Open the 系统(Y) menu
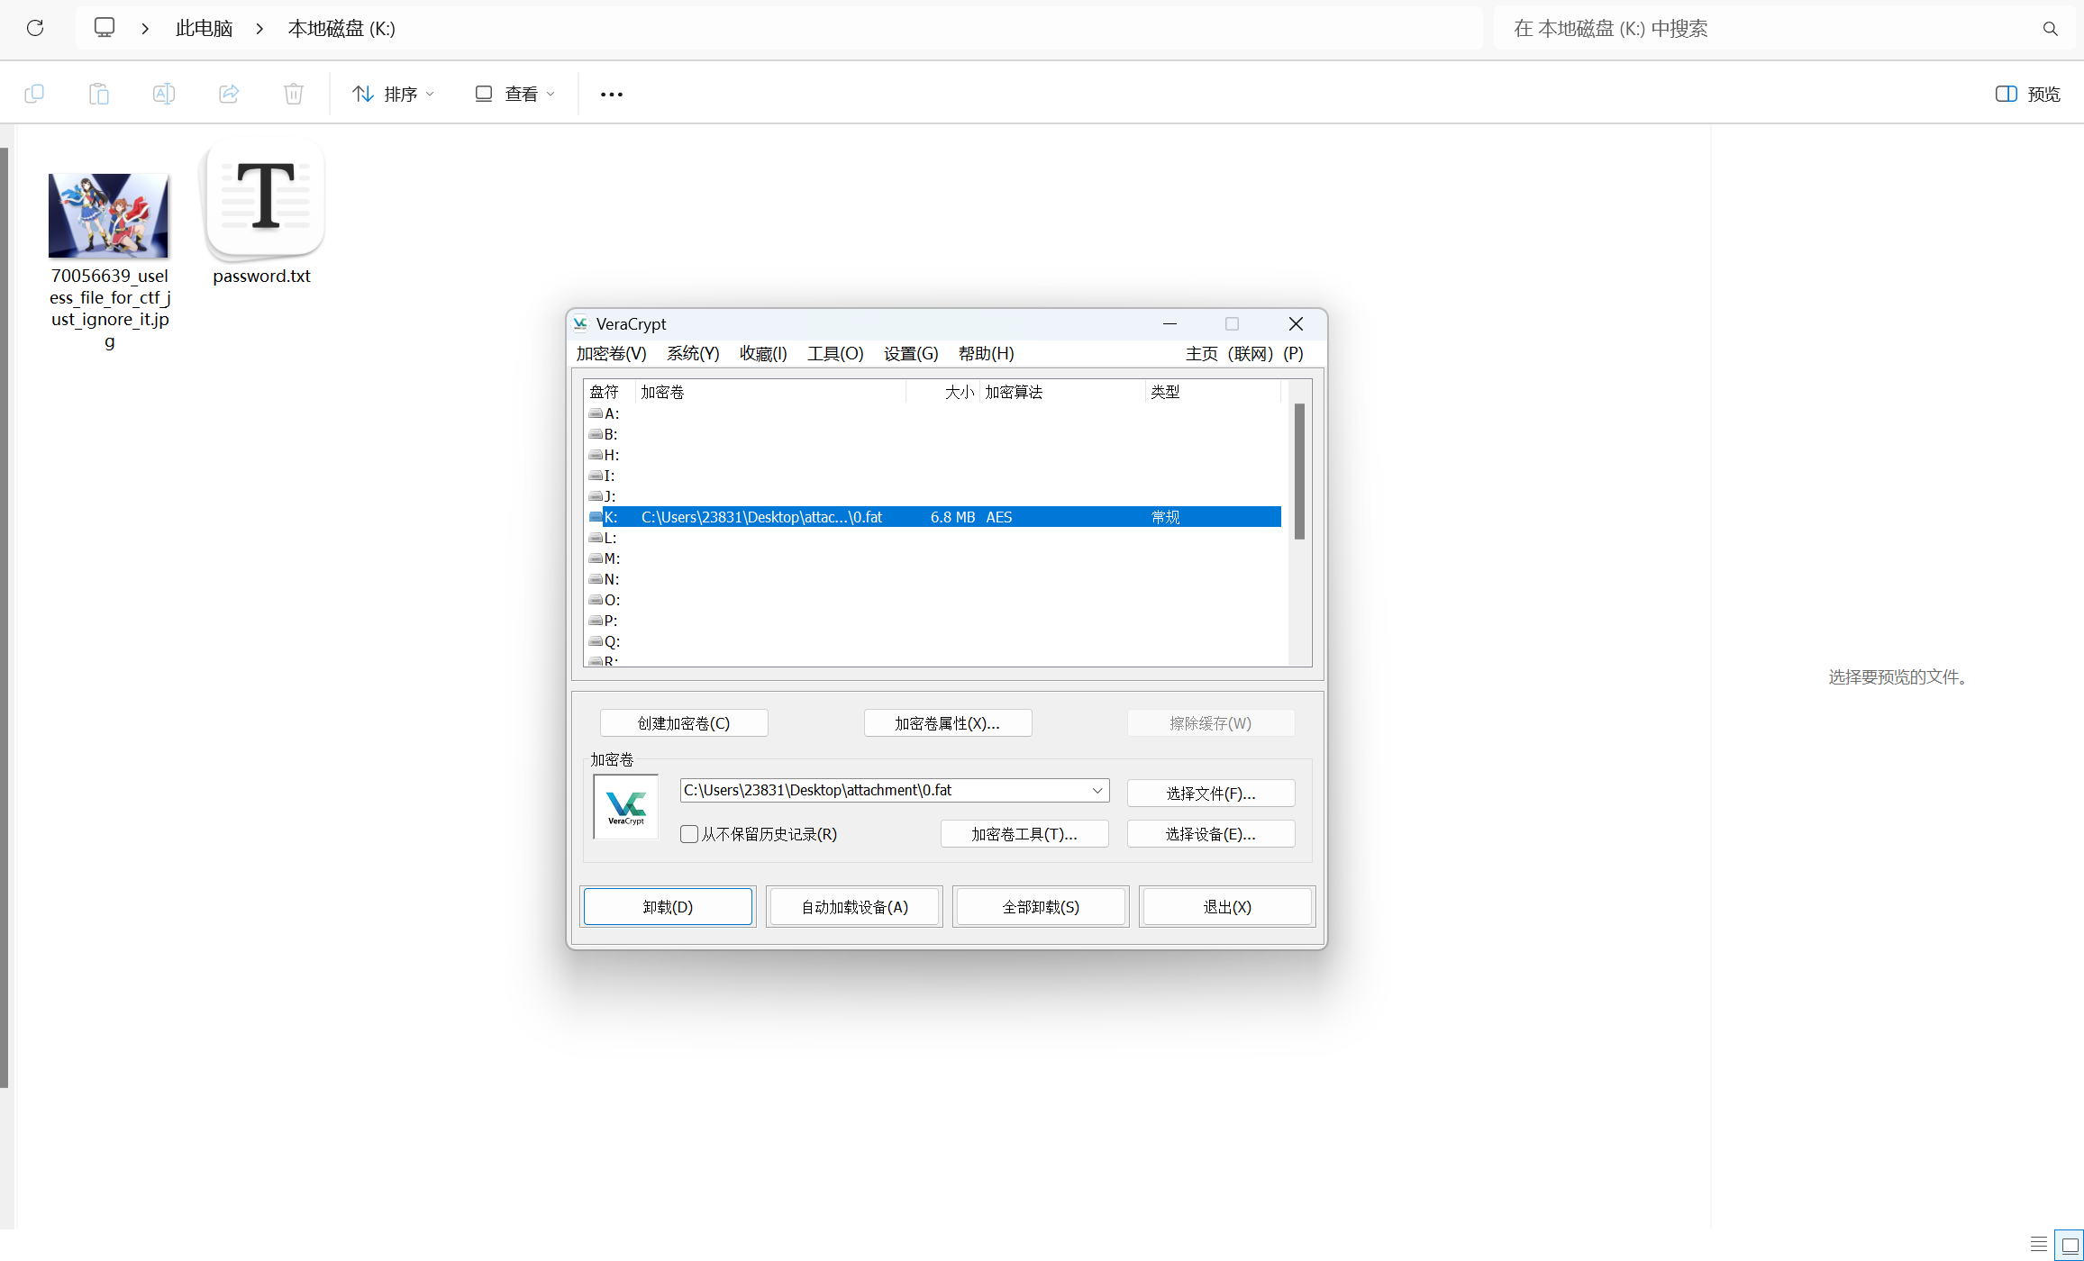Screen dimensions: 2084x1261 [x=693, y=354]
